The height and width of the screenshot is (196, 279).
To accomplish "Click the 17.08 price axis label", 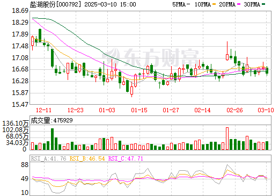I will tap(20, 58).
